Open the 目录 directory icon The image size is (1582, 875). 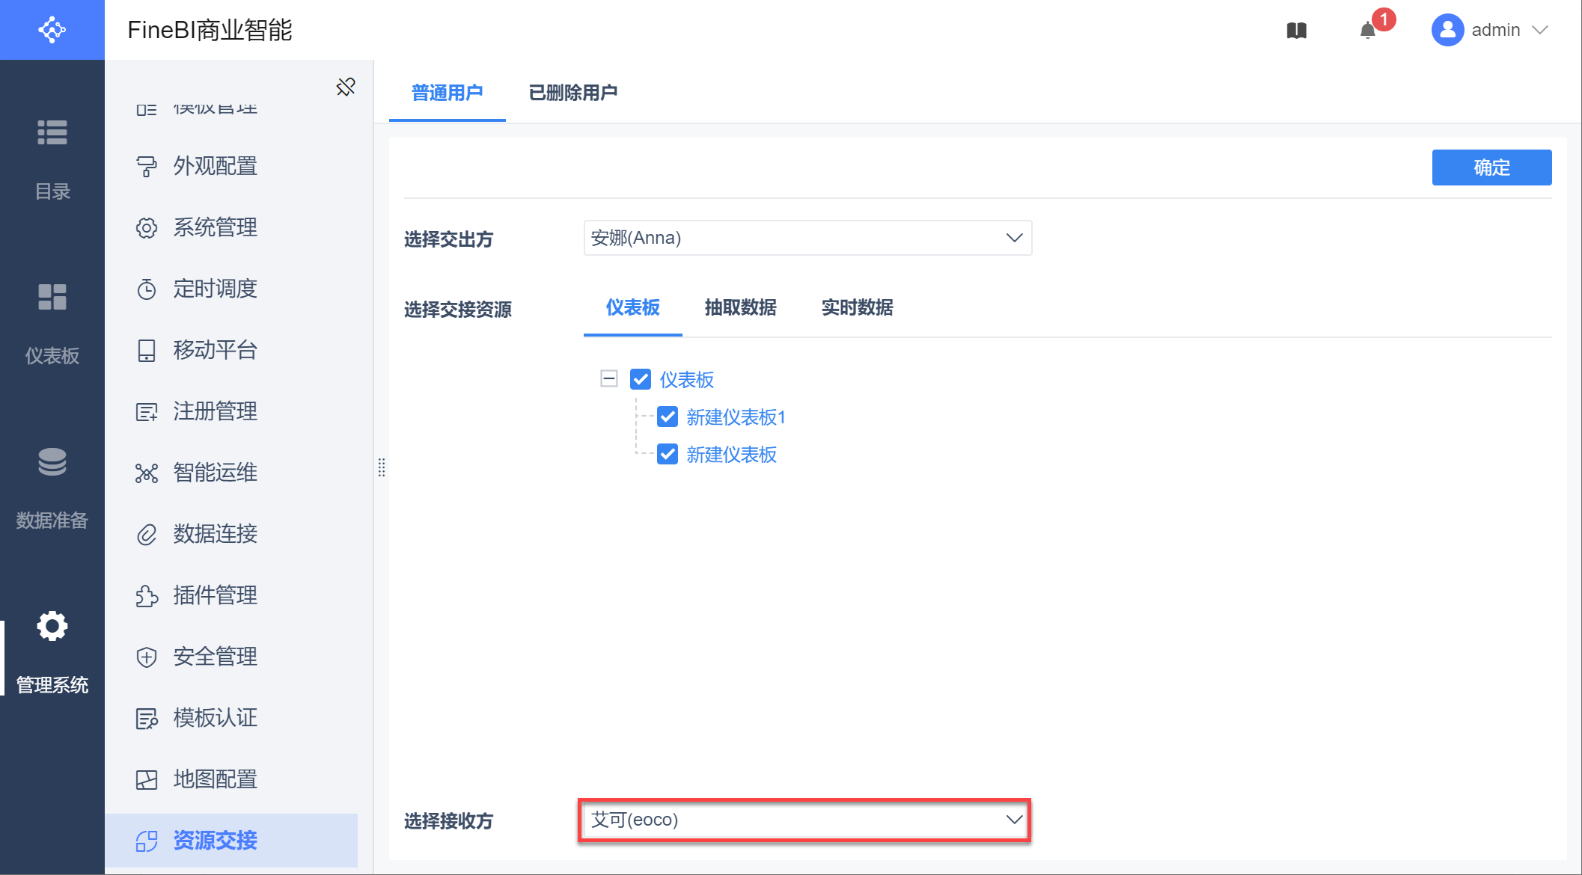point(52,132)
